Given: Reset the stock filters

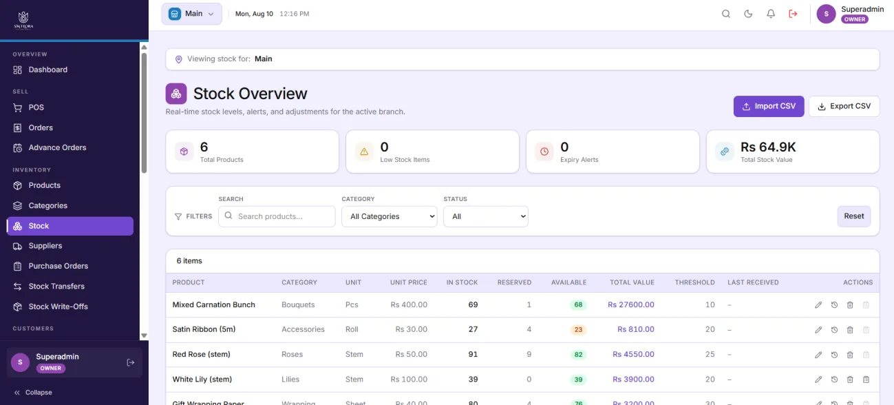Looking at the screenshot, I should [x=854, y=216].
